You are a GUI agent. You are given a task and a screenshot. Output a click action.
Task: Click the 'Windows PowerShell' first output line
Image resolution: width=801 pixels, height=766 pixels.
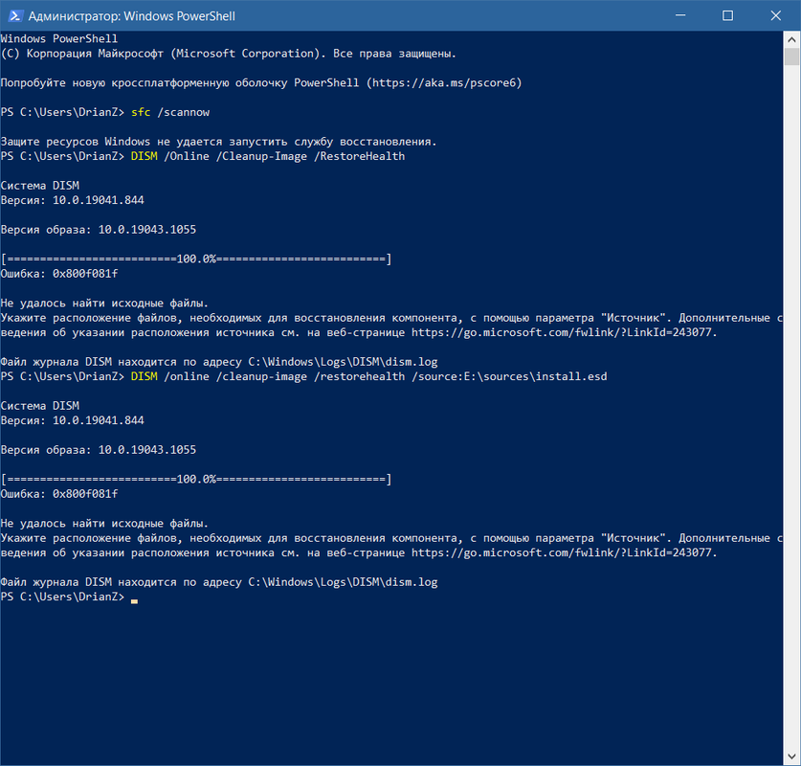(x=59, y=39)
